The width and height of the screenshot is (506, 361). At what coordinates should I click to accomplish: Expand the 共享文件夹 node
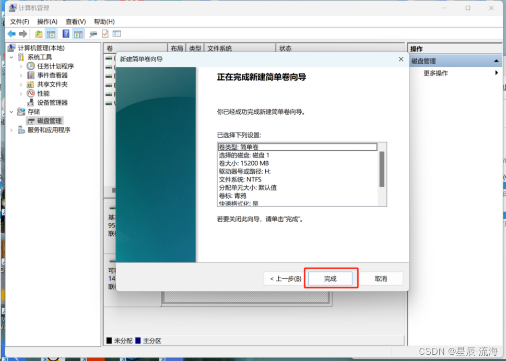(21, 85)
